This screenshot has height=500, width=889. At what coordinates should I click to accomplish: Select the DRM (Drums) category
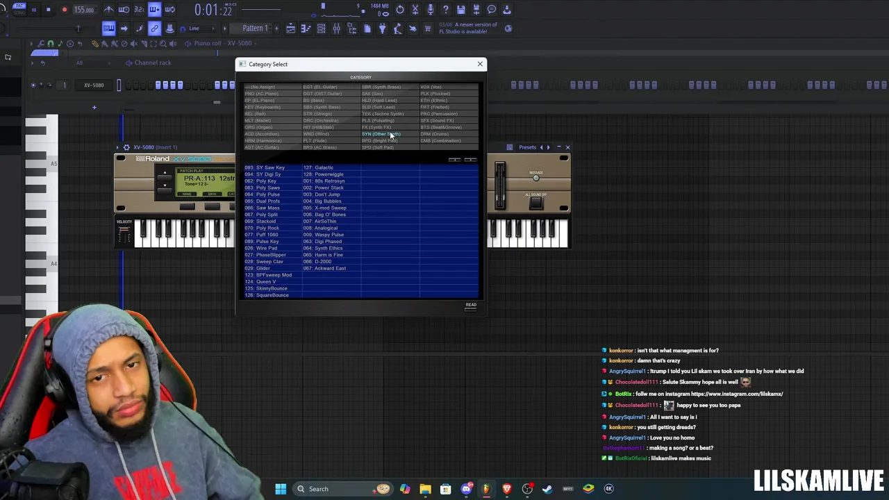(x=435, y=134)
